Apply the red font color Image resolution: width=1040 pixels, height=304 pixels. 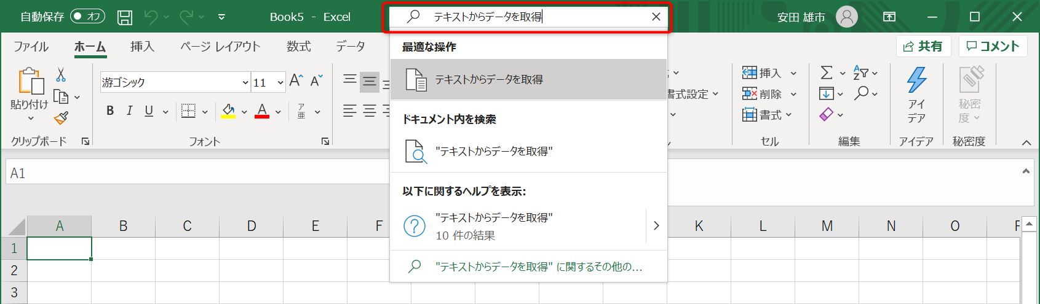pos(262,111)
